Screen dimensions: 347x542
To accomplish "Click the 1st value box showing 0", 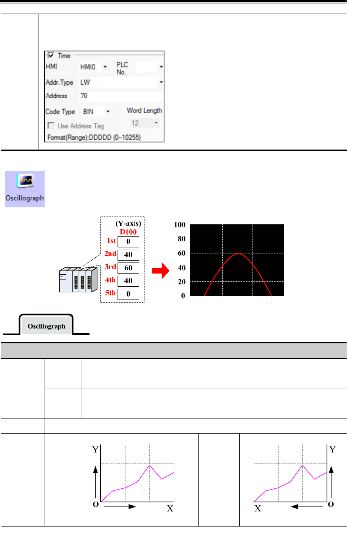I will pos(128,242).
